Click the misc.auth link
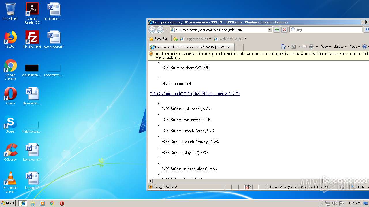The width and height of the screenshot is (369, 207). (x=171, y=93)
